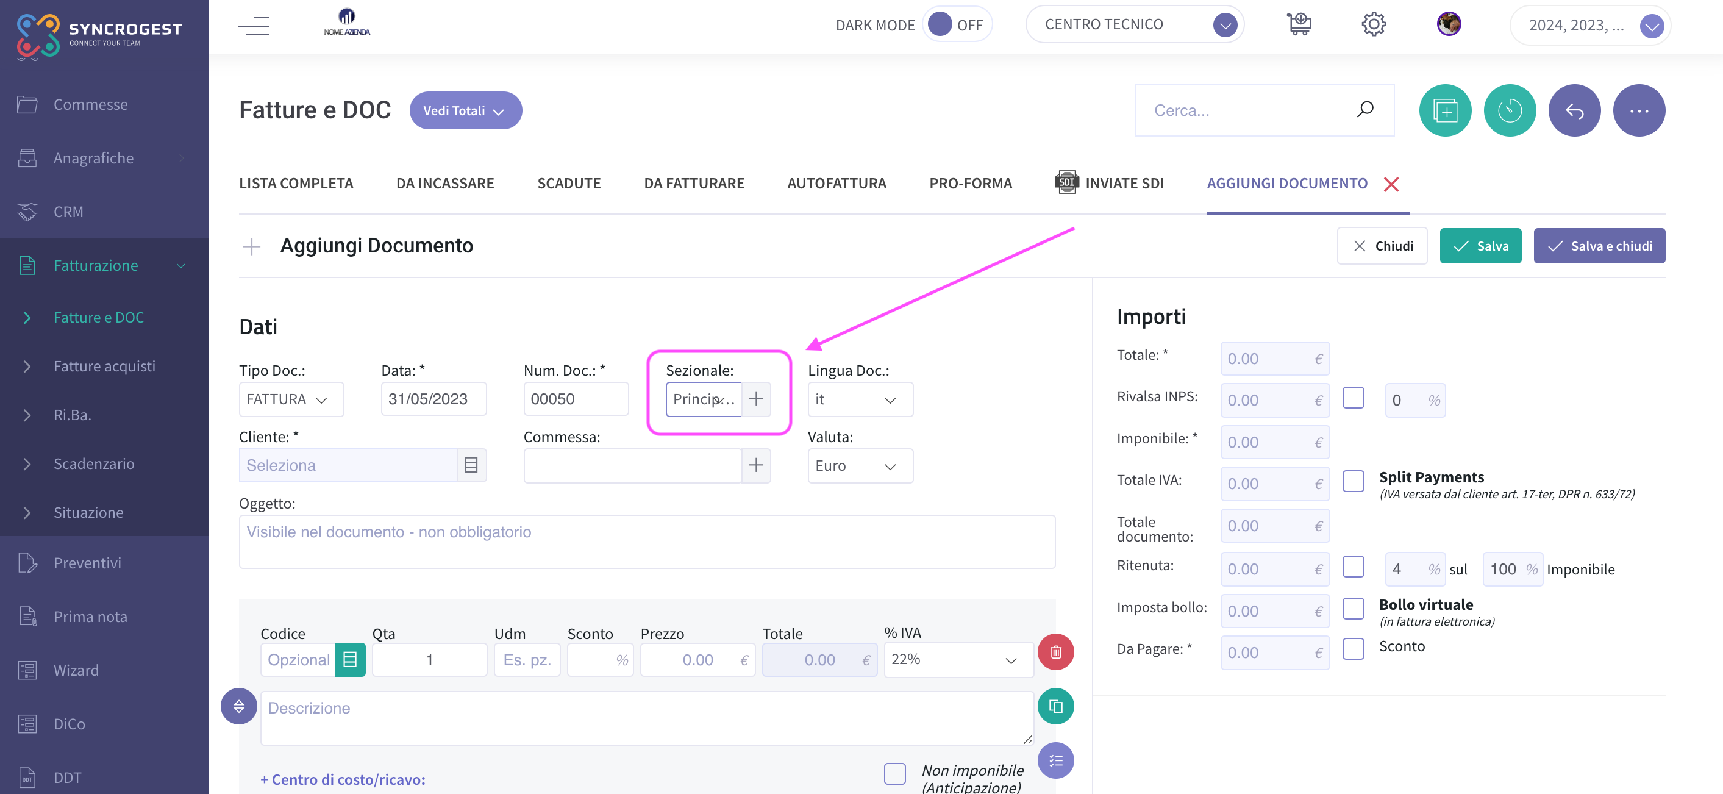The width and height of the screenshot is (1723, 794).
Task: Enable the Split Payments checkbox
Action: click(x=1353, y=481)
